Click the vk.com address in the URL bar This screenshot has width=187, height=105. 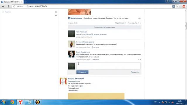[20, 6]
